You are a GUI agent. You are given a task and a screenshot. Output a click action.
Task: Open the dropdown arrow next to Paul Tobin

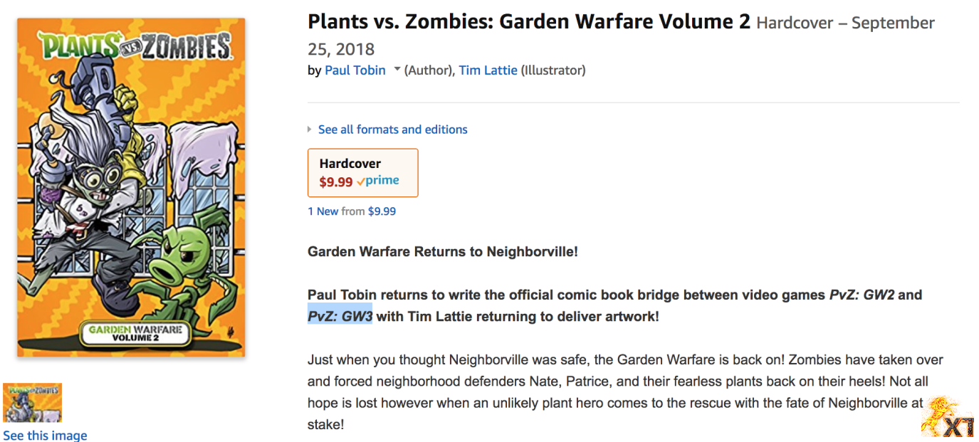tap(397, 69)
